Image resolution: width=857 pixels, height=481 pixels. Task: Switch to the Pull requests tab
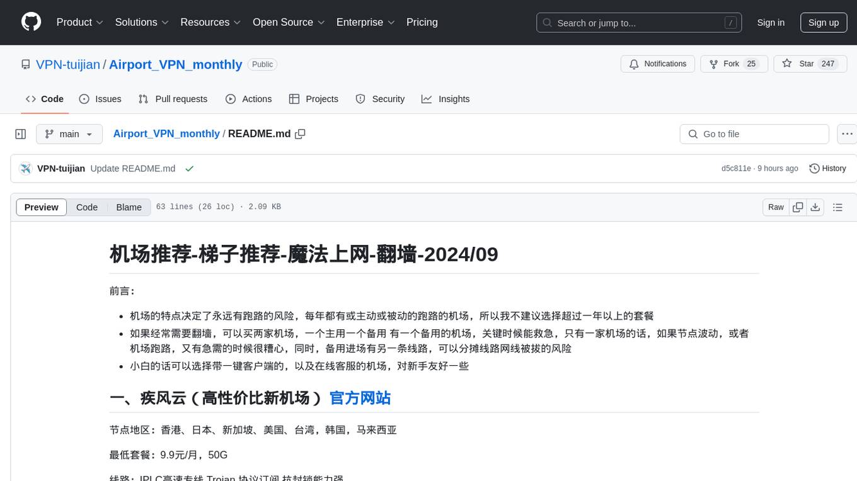coord(173,99)
